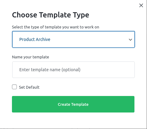Click the 'Select the type of template' label

(55, 27)
